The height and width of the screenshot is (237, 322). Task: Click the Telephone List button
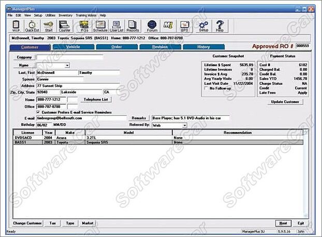tap(96, 99)
